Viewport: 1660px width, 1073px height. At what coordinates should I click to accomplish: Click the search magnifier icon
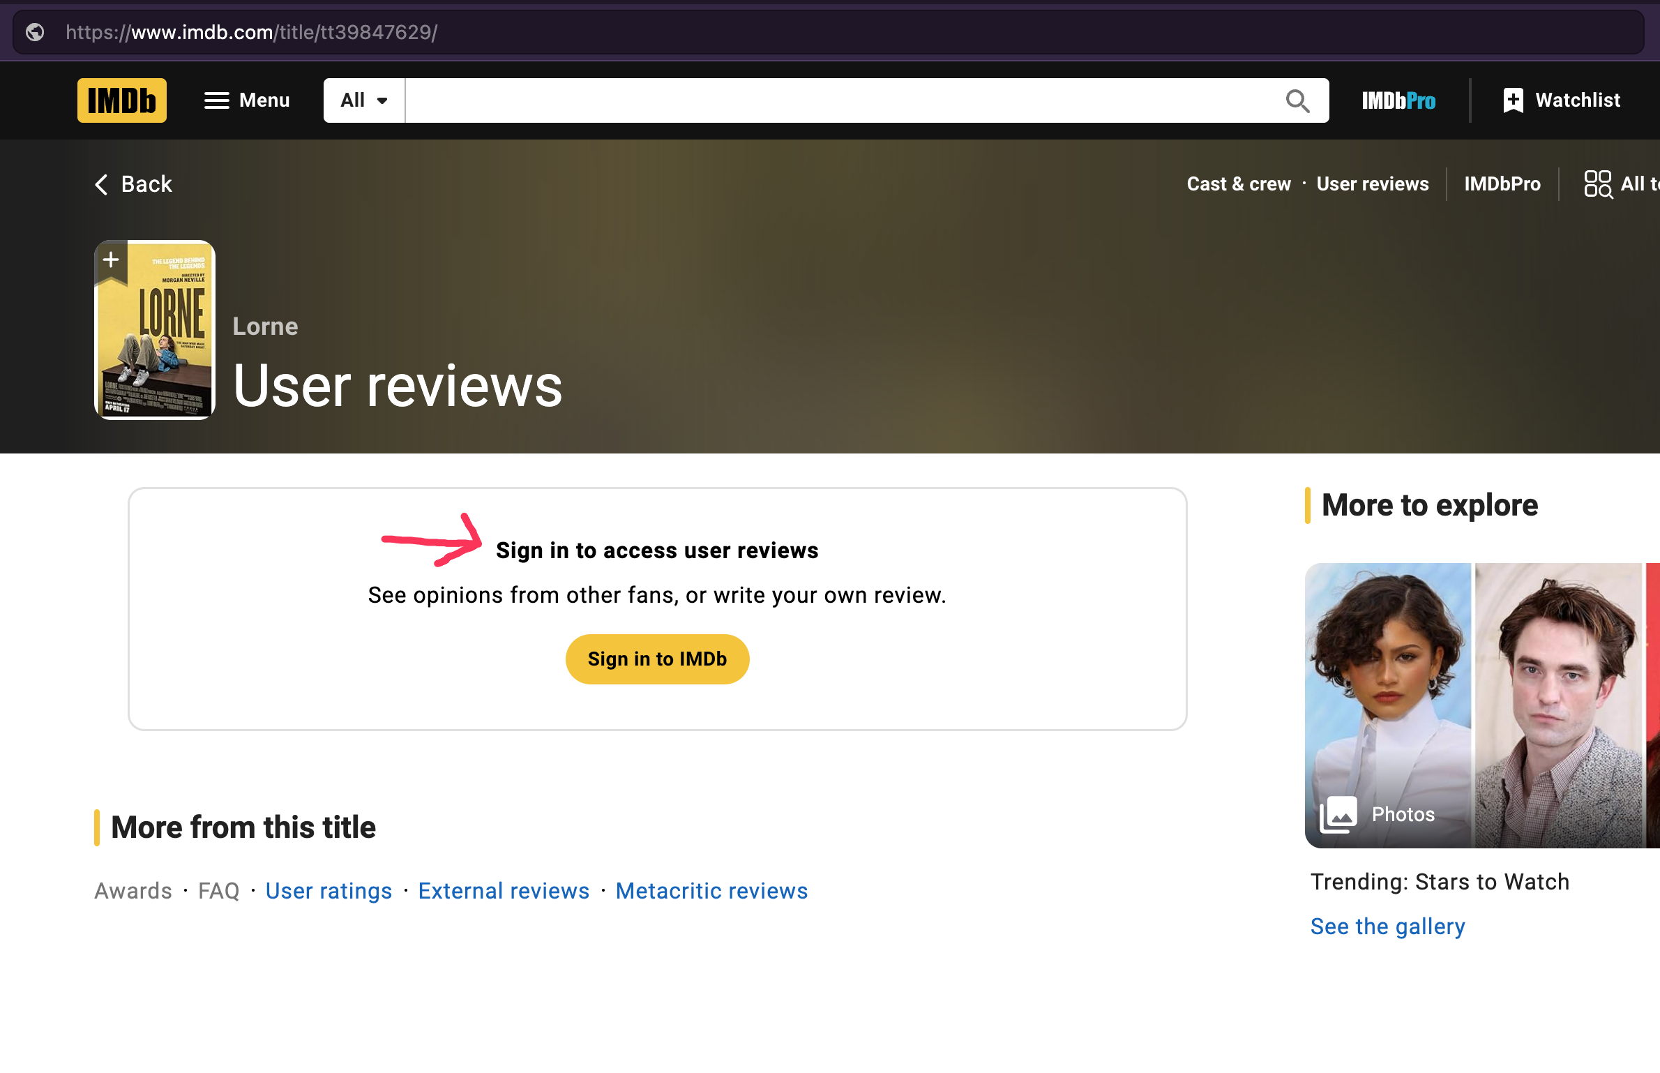coord(1297,100)
